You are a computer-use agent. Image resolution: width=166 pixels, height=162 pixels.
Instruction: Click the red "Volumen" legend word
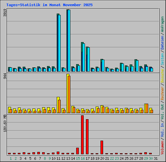click(162, 147)
